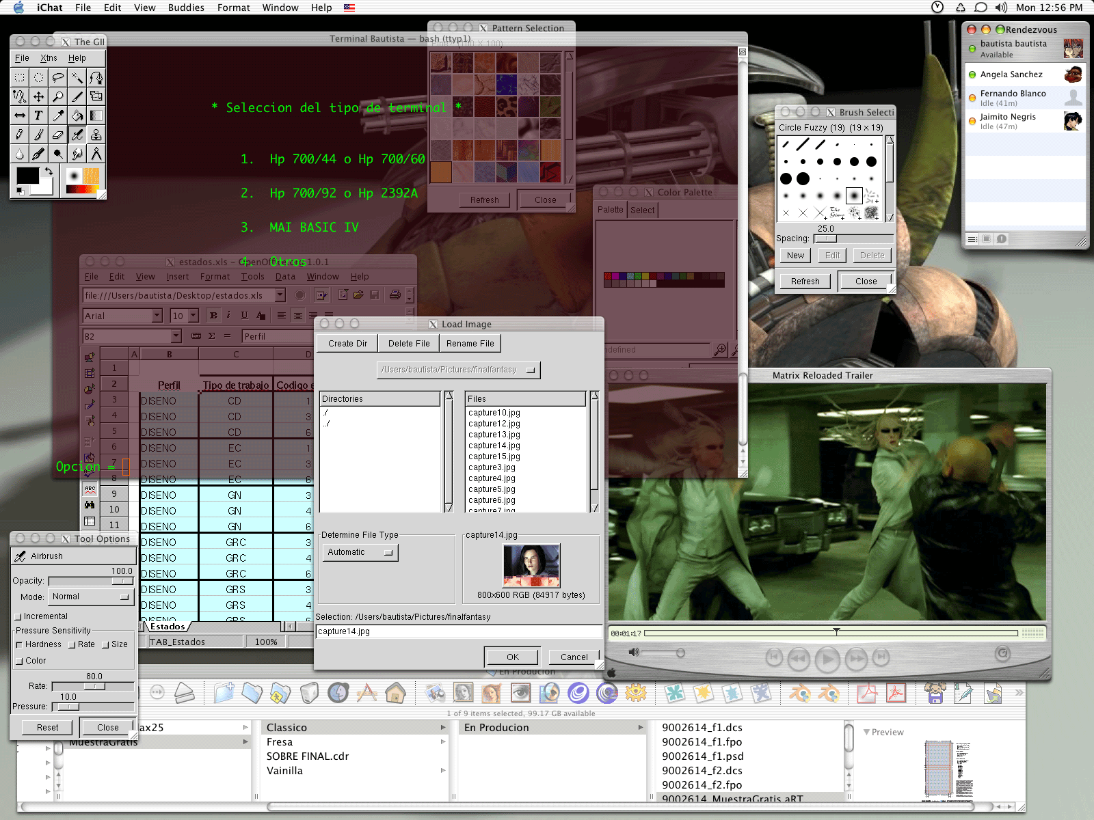Image resolution: width=1094 pixels, height=820 pixels.
Task: Choose the Magnify zoom tool
Action: point(58,96)
